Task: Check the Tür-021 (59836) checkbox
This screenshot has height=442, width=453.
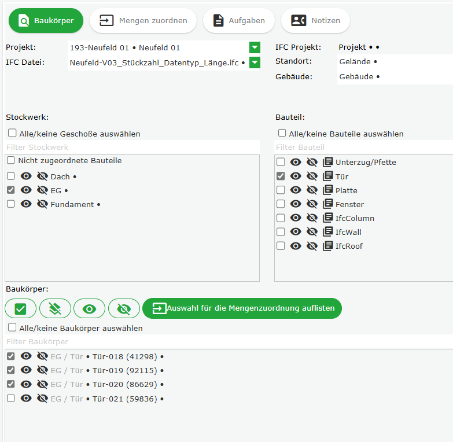Action: [11, 399]
